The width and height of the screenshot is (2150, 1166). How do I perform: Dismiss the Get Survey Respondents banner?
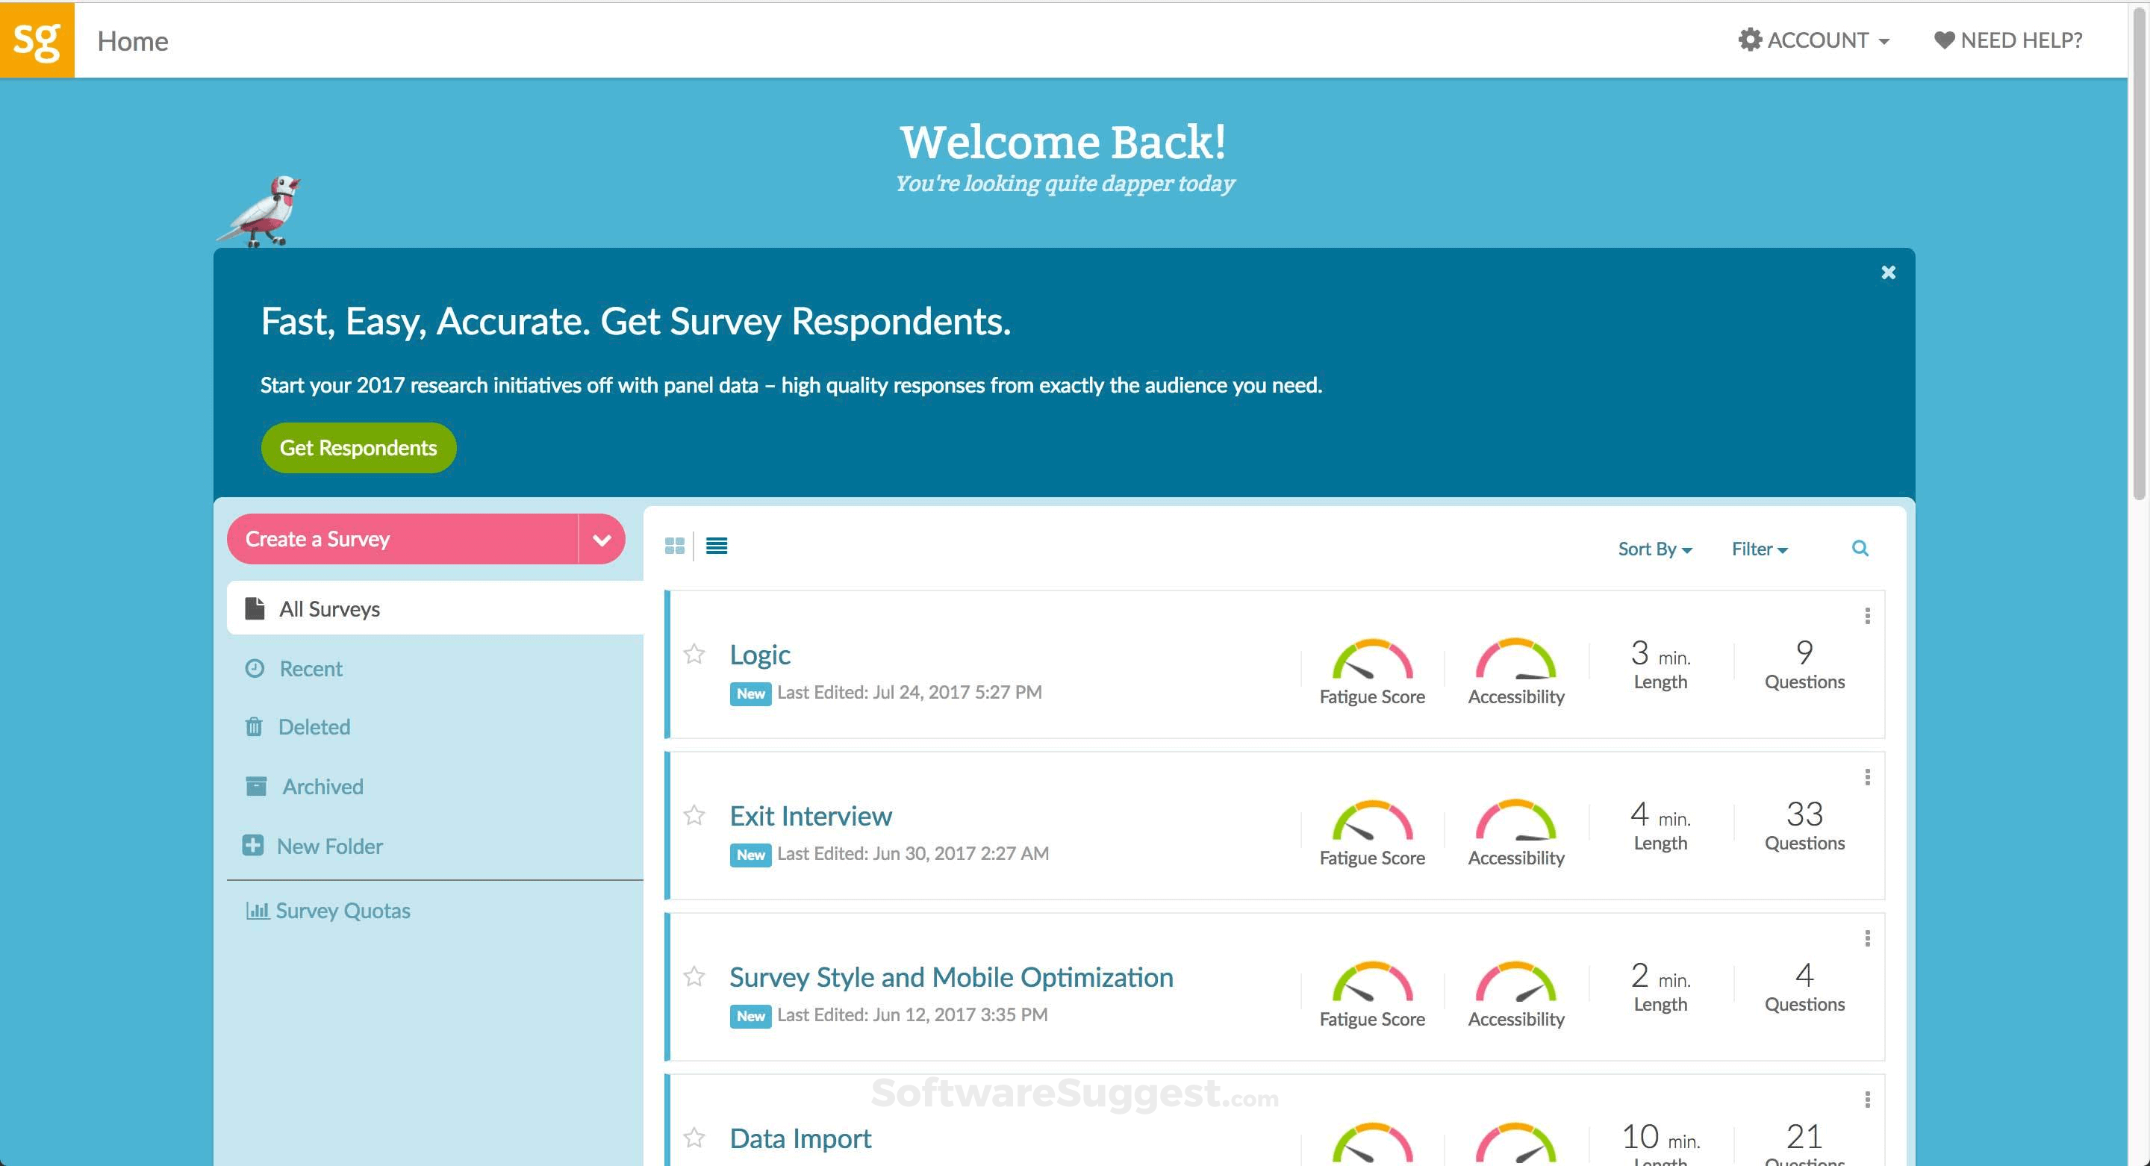pyautogui.click(x=1889, y=272)
